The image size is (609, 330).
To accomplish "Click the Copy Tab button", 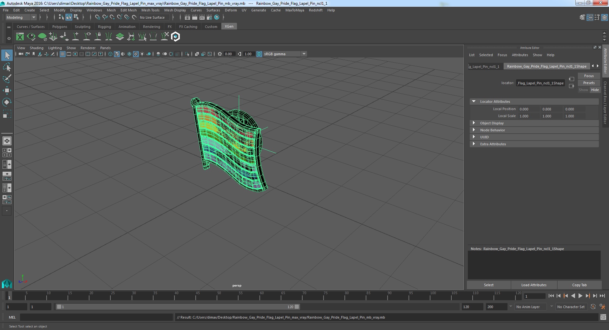I will coord(579,285).
